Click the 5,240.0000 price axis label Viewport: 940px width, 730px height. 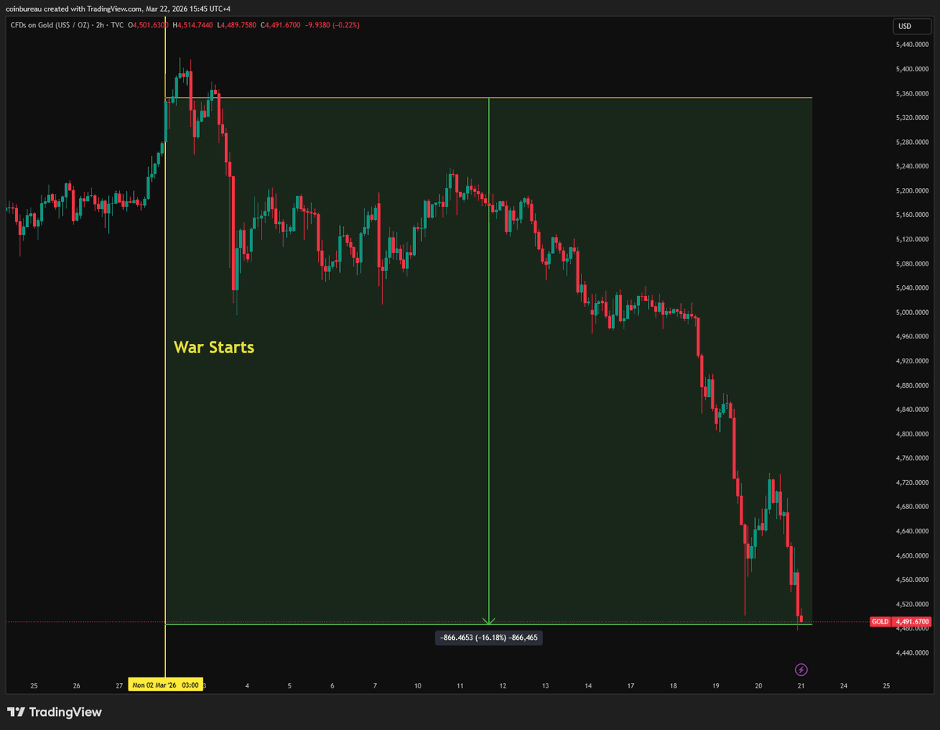pyautogui.click(x=913, y=166)
